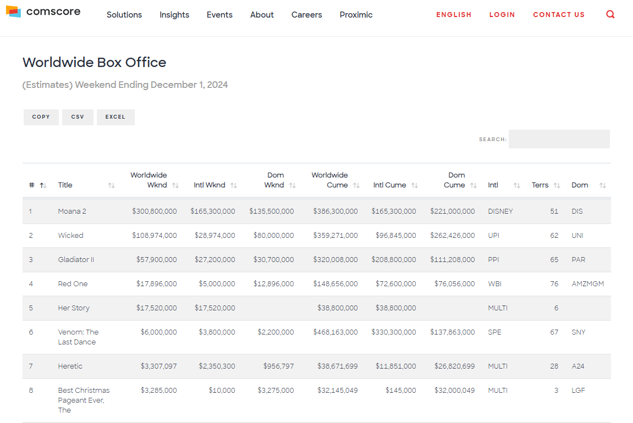This screenshot has width=633, height=423.
Task: Open the Solutions menu
Action: click(124, 15)
